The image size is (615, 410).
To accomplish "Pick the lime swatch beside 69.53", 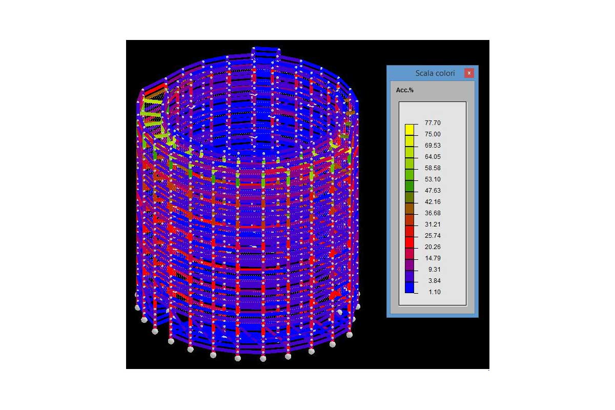I will coord(409,151).
